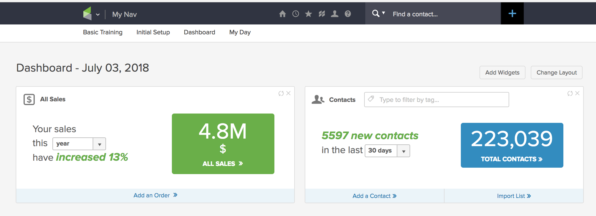Viewport: 596px width, 216px height.
Task: Open the blue Total Contacts tile
Action: 512,145
